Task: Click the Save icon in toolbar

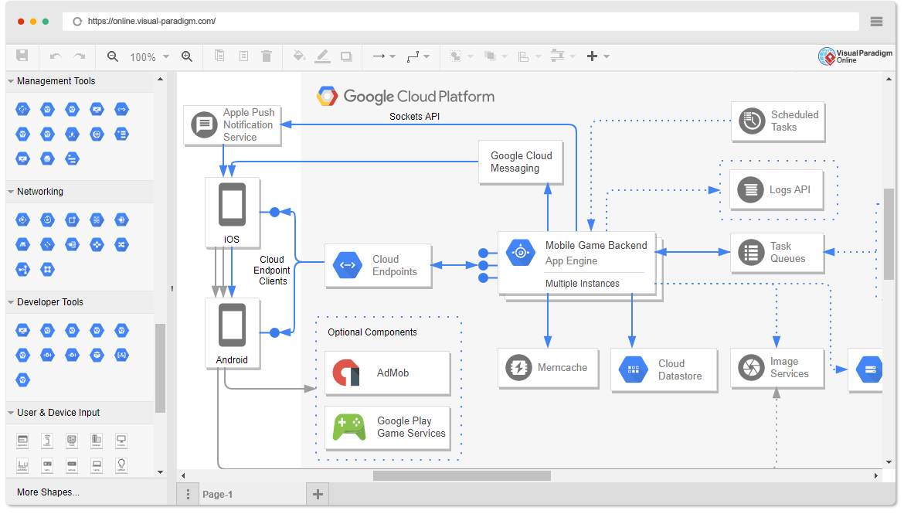Action: (x=22, y=56)
